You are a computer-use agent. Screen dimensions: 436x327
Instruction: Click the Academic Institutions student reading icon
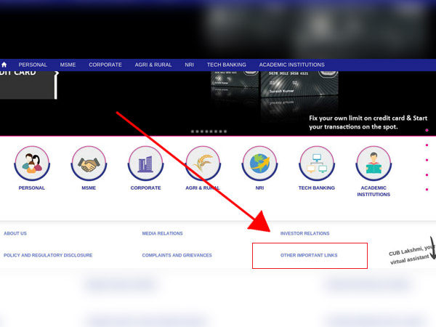click(374, 163)
